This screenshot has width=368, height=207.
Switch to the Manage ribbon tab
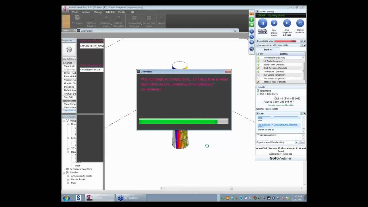pyautogui.click(x=98, y=12)
